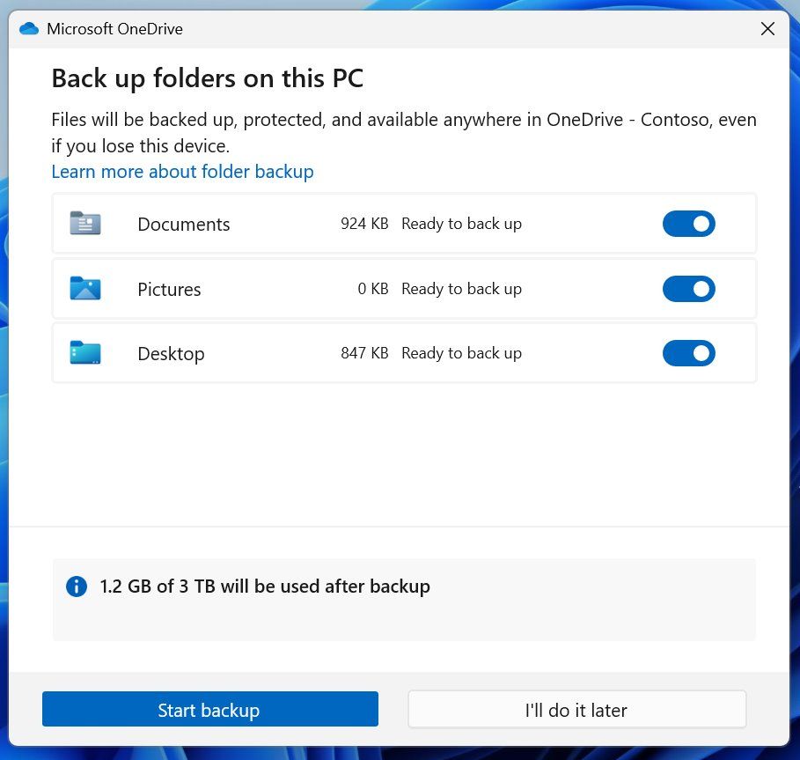Select the Desktop folder label
Screen dimensions: 800x760
pos(171,354)
